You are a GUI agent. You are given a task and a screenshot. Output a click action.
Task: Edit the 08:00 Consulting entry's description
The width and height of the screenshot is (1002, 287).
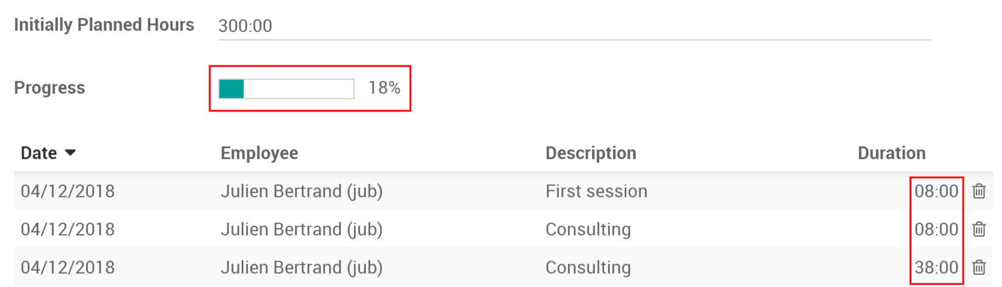[x=588, y=229]
